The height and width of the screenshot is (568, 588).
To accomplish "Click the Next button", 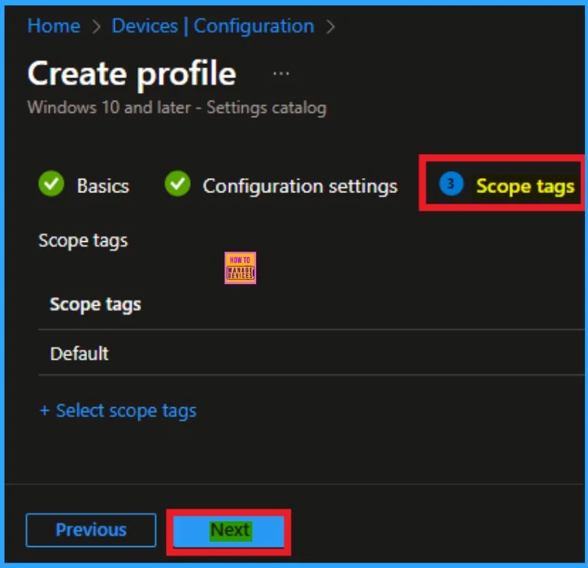I will tap(229, 530).
